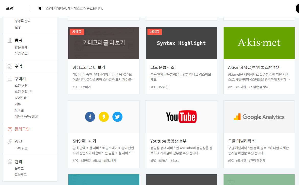Click the 링크 chain icon
The height and width of the screenshot is (185, 299).
pyautogui.click(x=10, y=142)
